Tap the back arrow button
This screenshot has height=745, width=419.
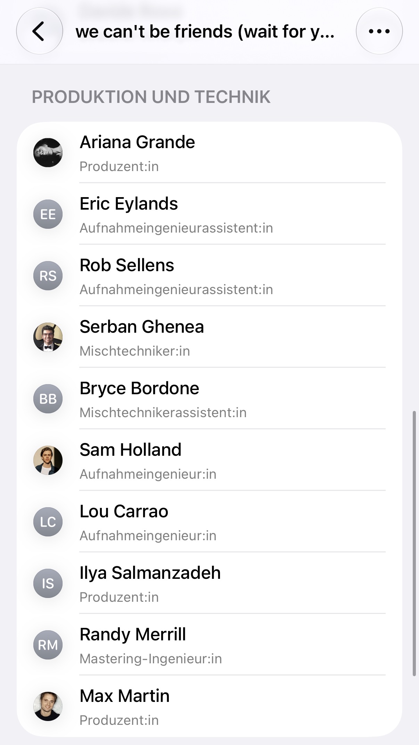pyautogui.click(x=39, y=31)
